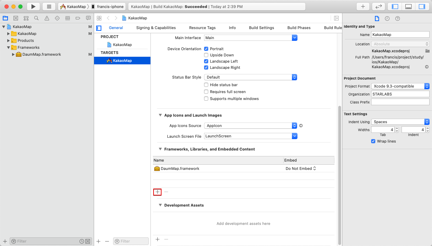Collapse App Icons and Launch Images section
This screenshot has height=246, width=432.
(x=160, y=115)
